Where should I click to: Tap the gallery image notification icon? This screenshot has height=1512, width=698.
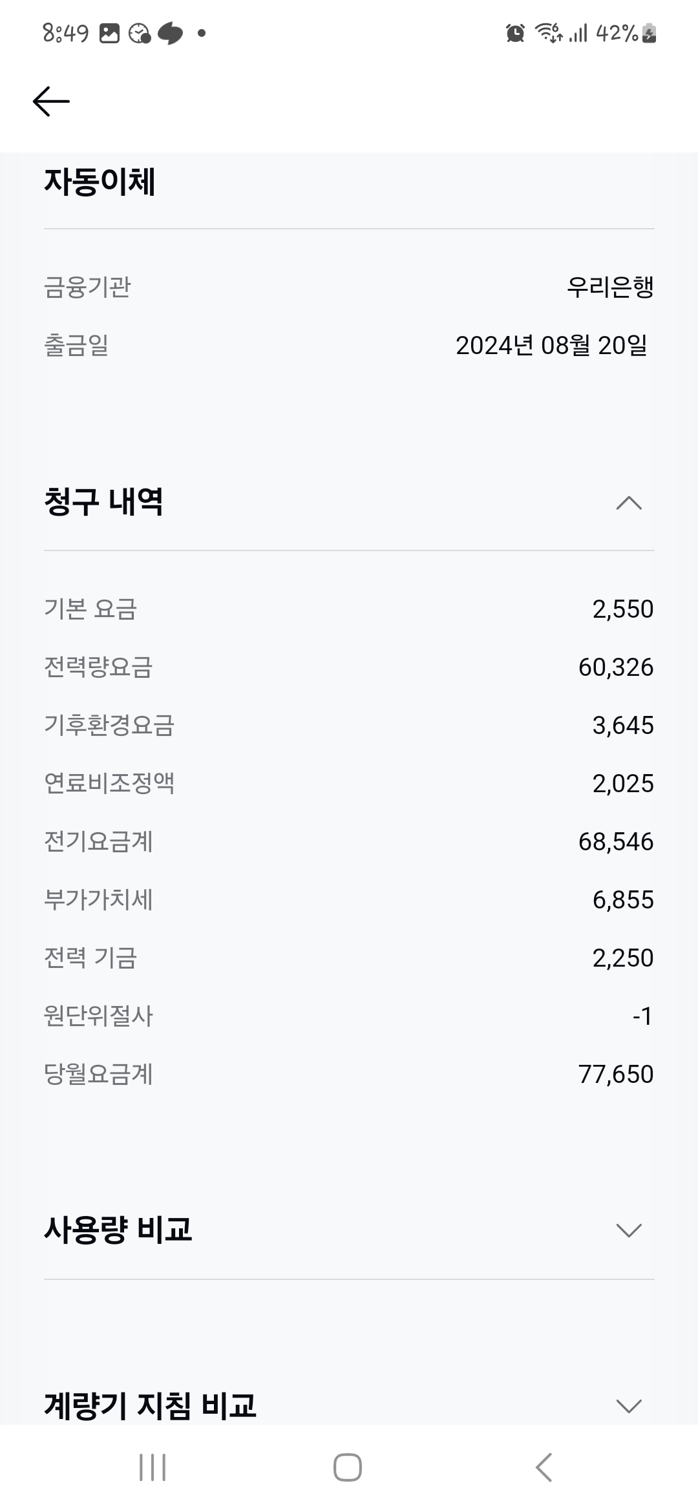110,33
